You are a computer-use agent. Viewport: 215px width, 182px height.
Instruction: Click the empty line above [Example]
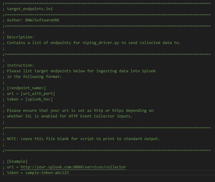pos(107,156)
